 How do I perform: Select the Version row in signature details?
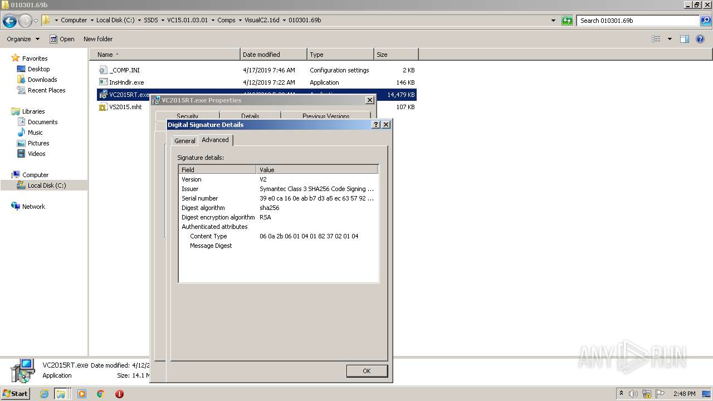coord(279,179)
